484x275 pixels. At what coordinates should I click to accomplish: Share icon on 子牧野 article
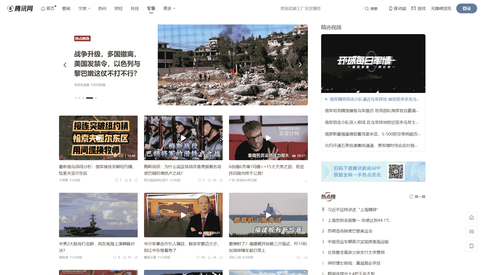pyautogui.click(x=136, y=180)
